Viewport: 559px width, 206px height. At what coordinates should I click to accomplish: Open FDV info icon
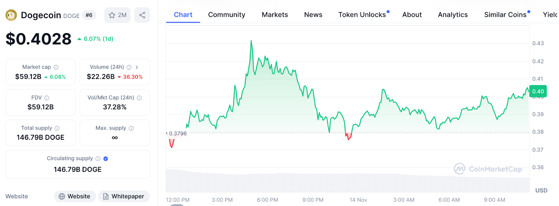pos(47,98)
